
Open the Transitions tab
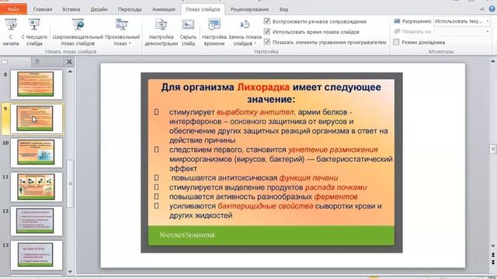tap(130, 9)
